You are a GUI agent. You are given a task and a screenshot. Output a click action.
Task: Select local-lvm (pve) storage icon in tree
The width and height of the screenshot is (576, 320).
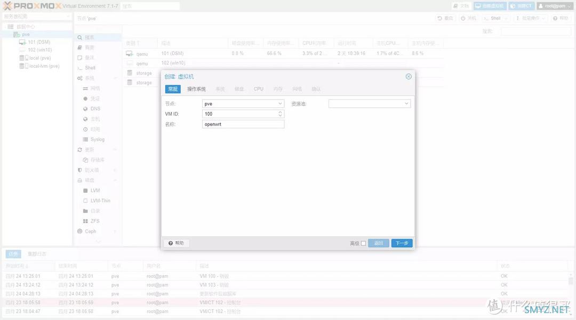tap(23, 66)
